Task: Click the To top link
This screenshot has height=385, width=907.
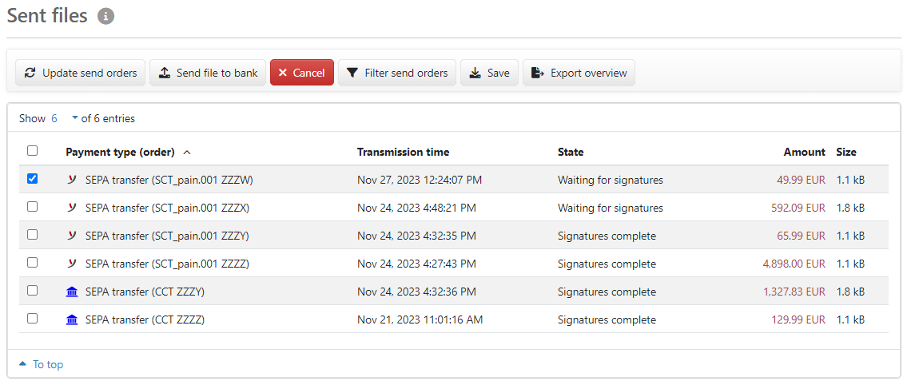Action: [x=47, y=364]
